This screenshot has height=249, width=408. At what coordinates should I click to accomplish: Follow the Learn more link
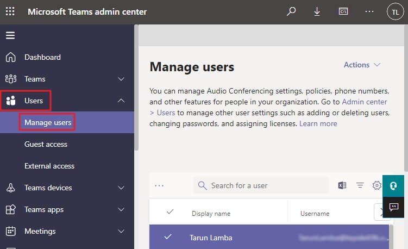click(318, 123)
